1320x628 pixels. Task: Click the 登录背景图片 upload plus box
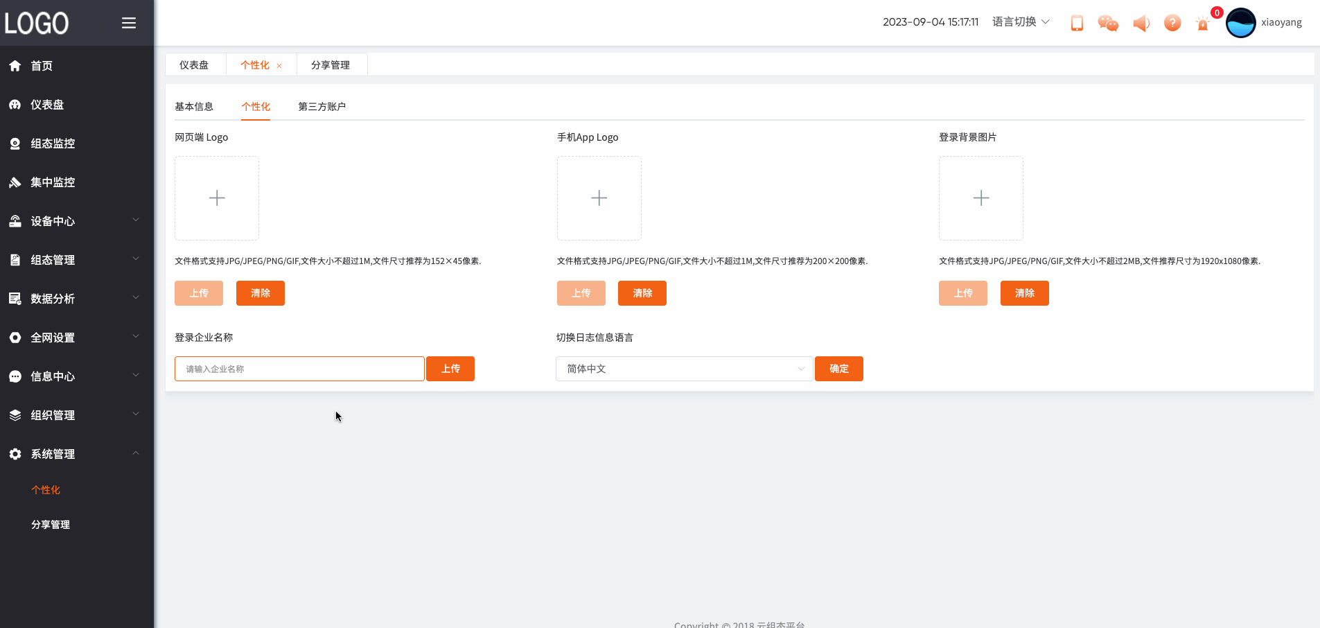click(980, 198)
